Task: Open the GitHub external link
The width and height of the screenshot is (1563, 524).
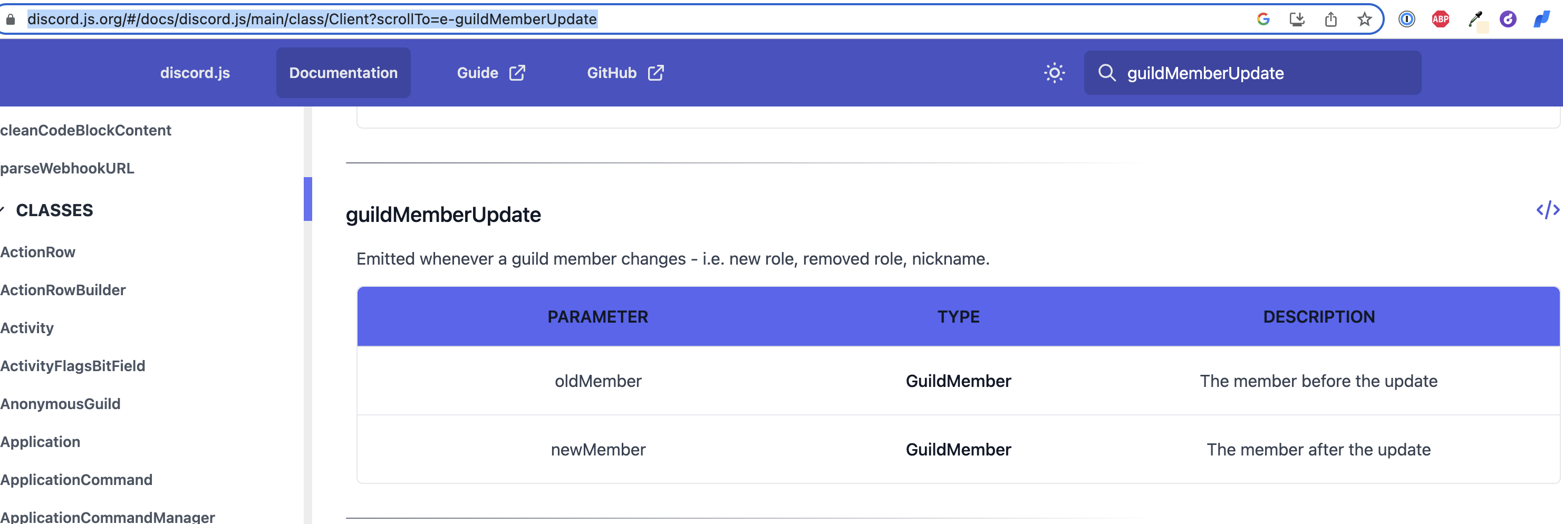Action: (625, 73)
